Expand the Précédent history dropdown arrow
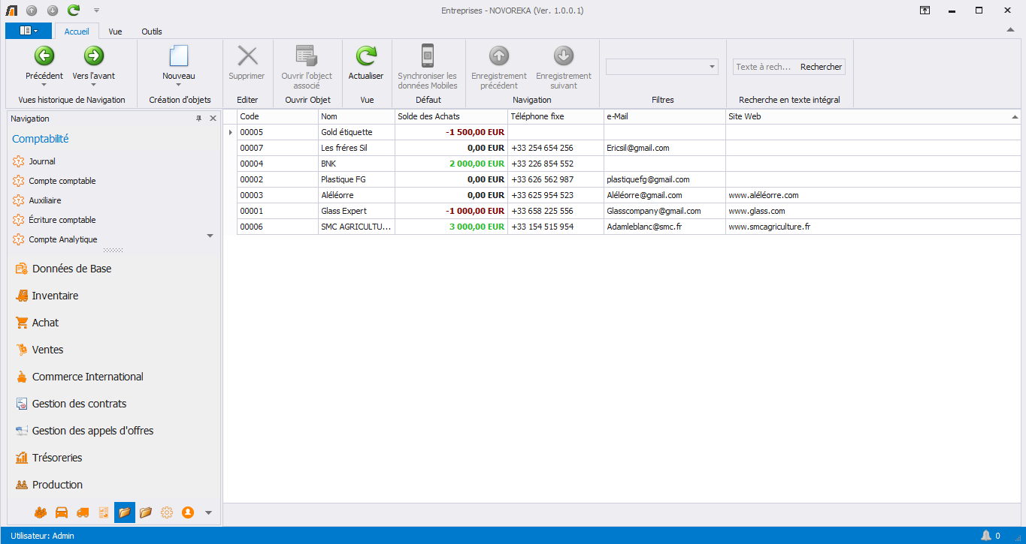Viewport: 1026px width, 544px height. point(44,85)
